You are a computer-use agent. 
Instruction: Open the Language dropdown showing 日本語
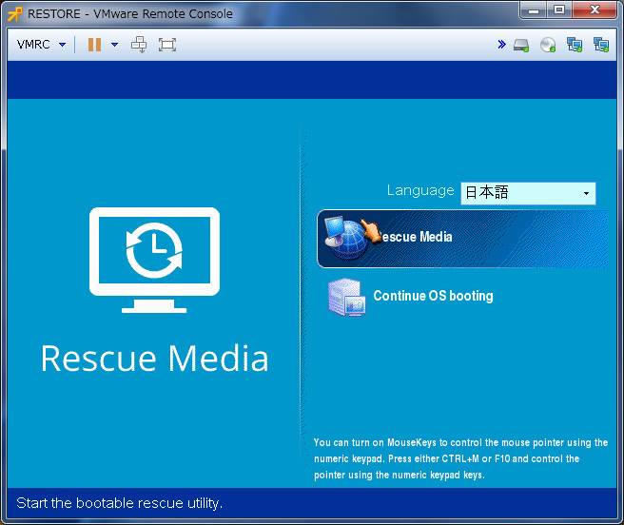click(528, 193)
